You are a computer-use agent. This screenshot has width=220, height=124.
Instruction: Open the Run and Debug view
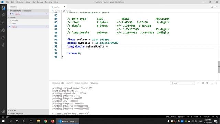(3, 30)
